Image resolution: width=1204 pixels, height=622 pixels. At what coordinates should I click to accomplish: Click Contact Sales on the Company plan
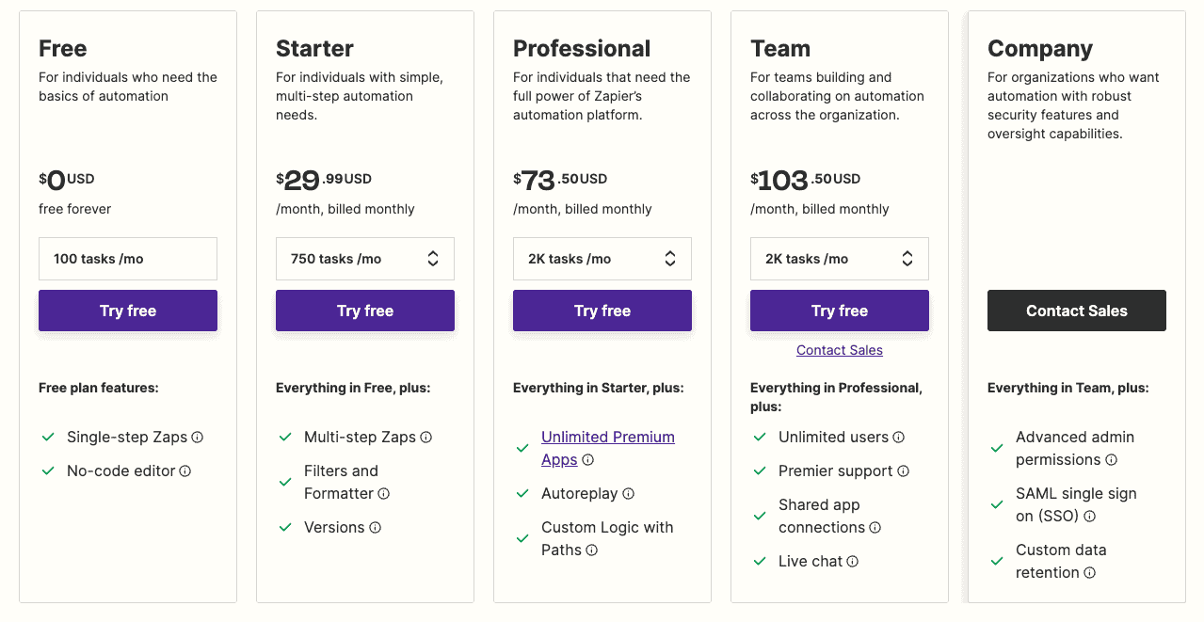coord(1076,310)
